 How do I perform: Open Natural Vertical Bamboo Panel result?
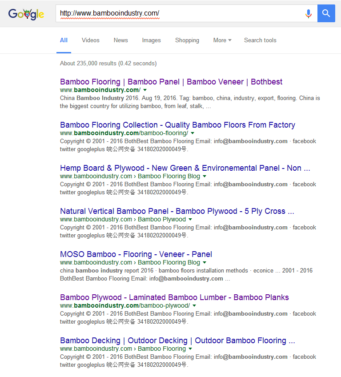(x=177, y=211)
